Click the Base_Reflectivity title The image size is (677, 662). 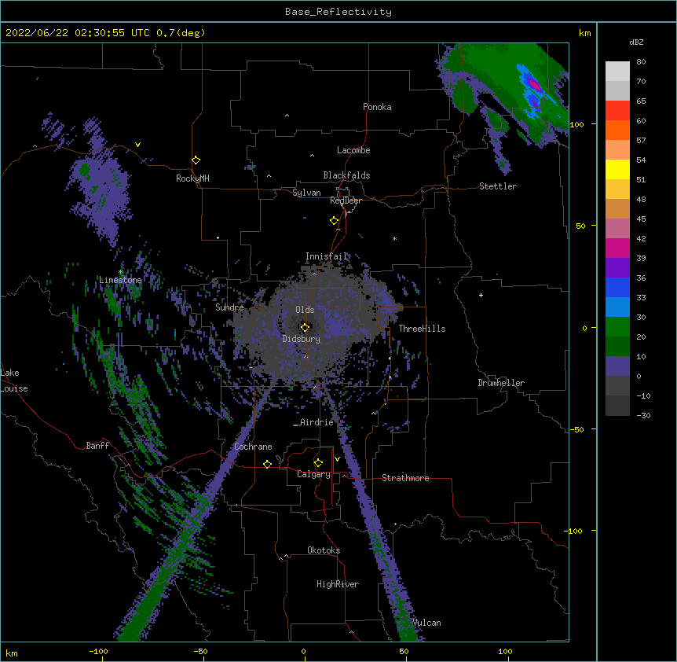point(338,12)
